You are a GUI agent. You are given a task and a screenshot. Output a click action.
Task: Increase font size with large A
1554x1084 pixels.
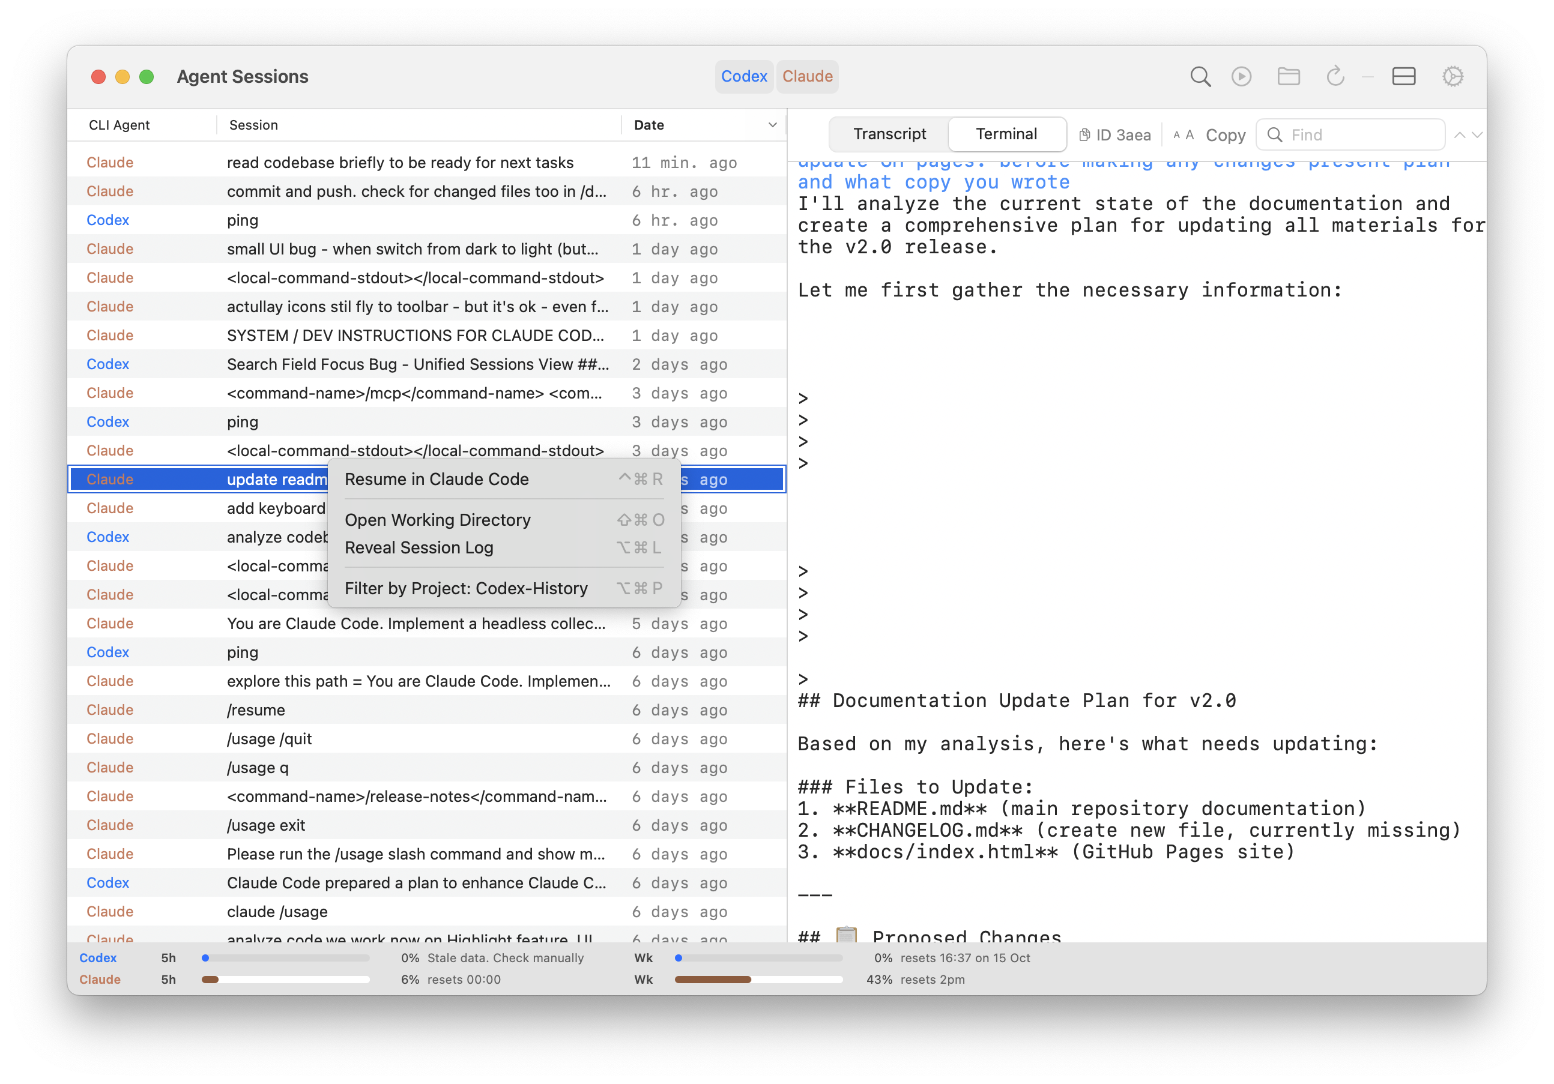coord(1190,134)
